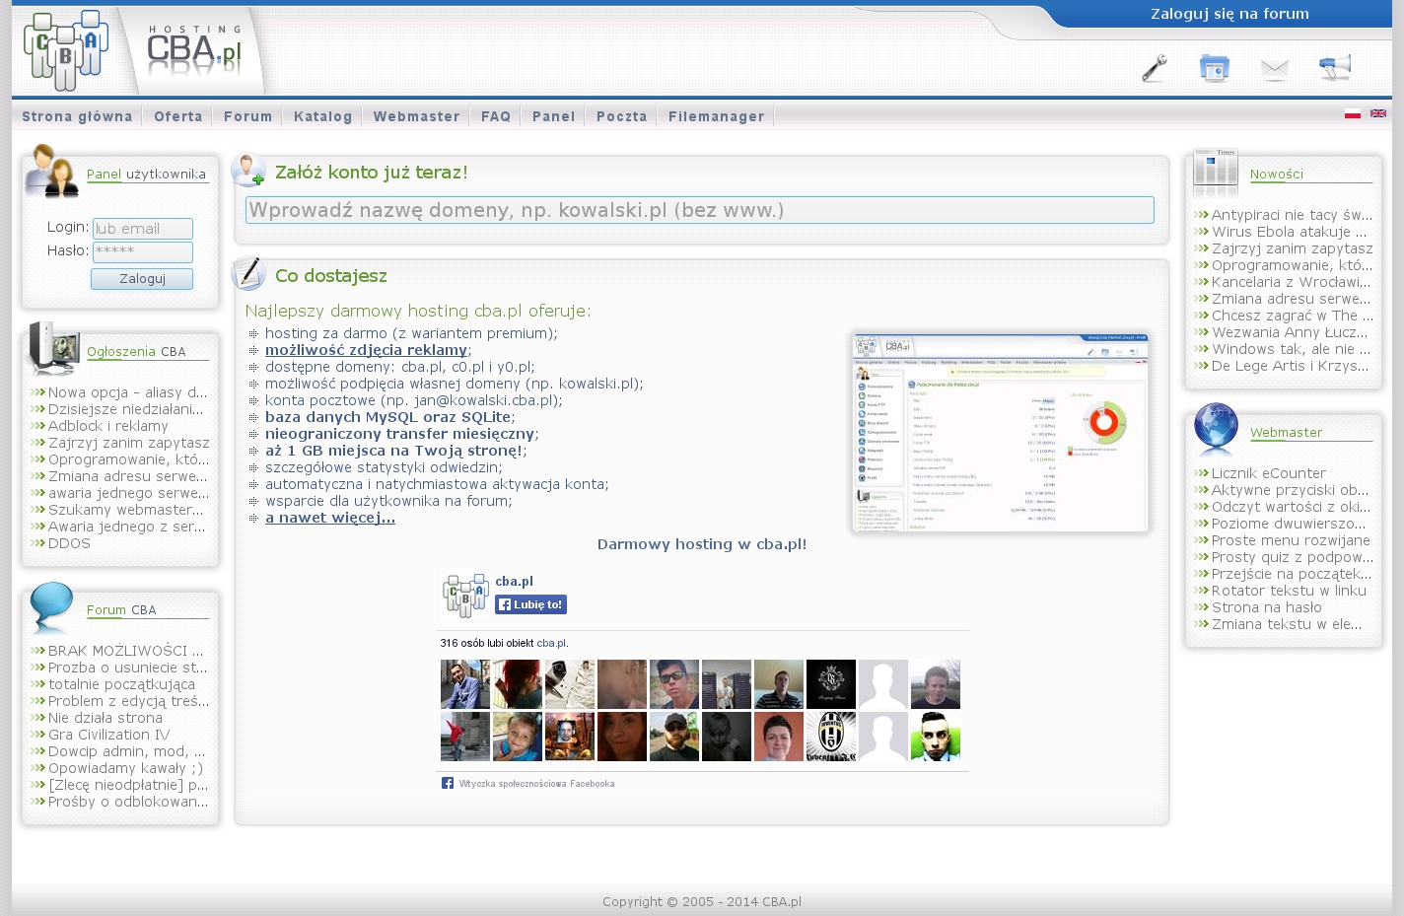Switch language with English flag icon
This screenshot has height=916, width=1404.
[x=1378, y=113]
